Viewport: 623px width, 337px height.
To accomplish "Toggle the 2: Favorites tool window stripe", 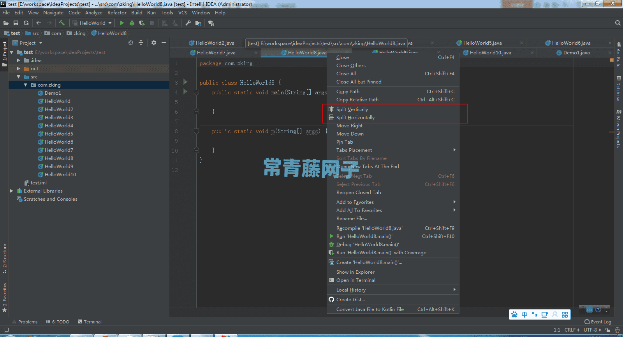I will pyautogui.click(x=5, y=297).
